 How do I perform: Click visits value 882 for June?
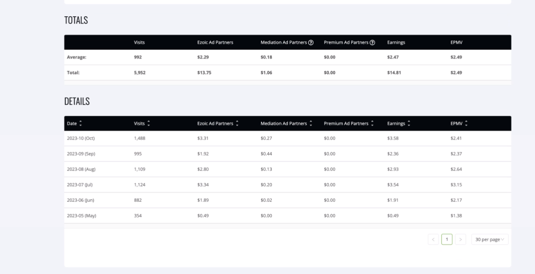pyautogui.click(x=138, y=200)
